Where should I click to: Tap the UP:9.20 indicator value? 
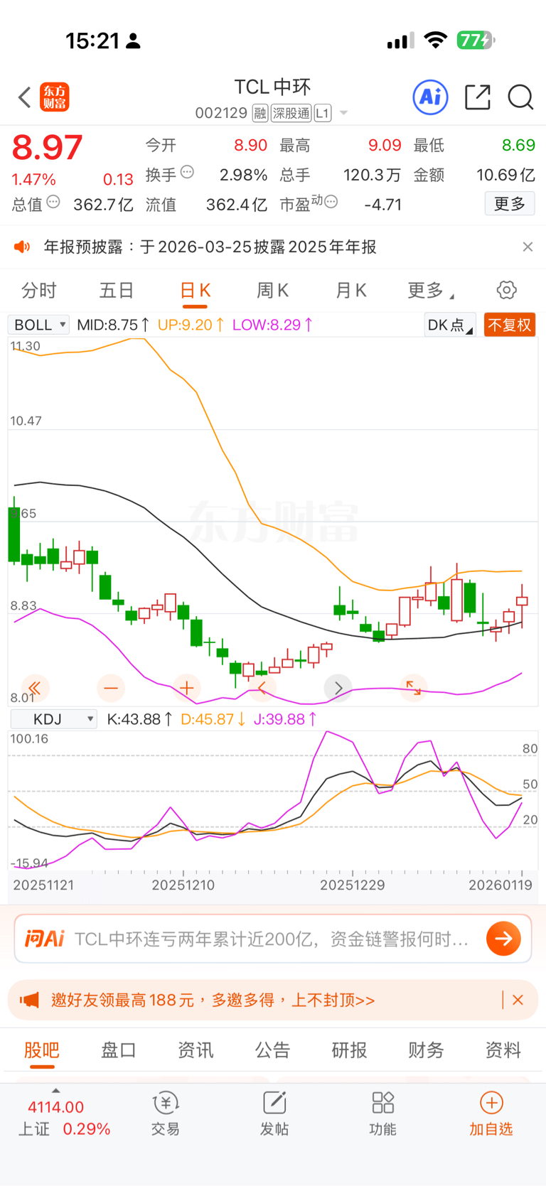(x=191, y=325)
